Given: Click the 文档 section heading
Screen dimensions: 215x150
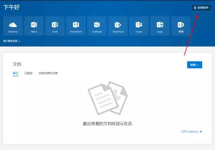Looking at the screenshot, I should [17, 64].
